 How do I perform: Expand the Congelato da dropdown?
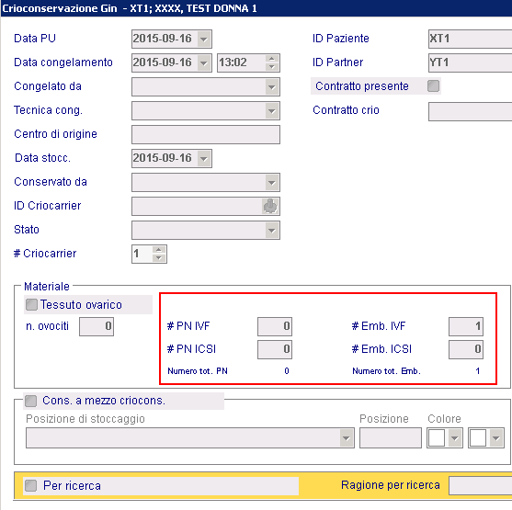pyautogui.click(x=272, y=87)
